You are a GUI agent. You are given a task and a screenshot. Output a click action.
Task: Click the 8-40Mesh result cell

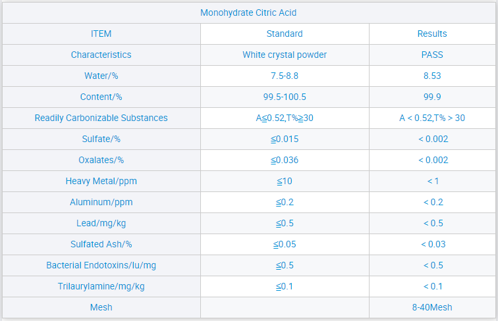(432, 307)
